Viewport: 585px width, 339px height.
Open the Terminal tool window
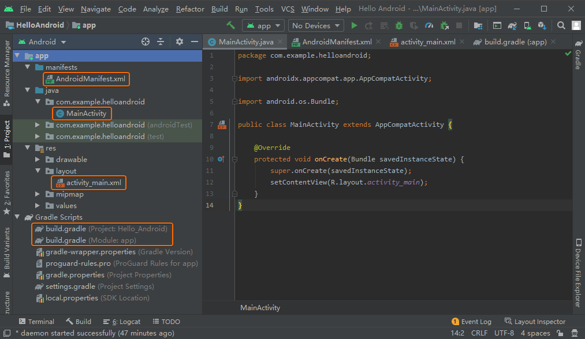tap(36, 322)
